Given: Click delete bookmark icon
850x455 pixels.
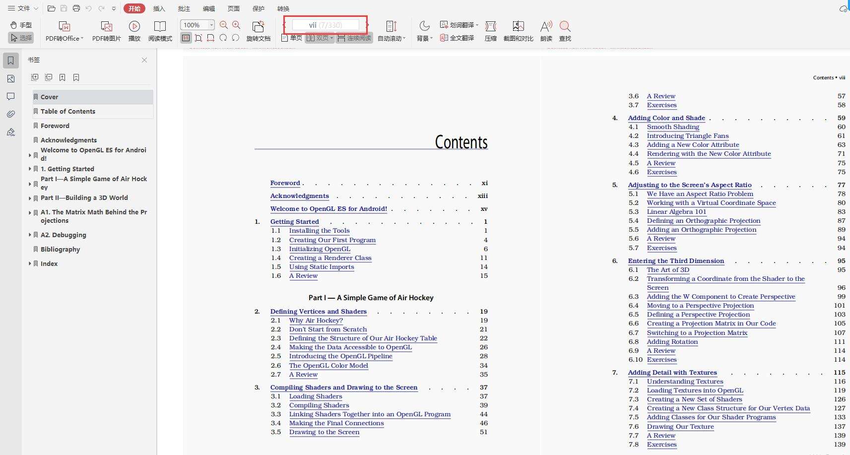Looking at the screenshot, I should [76, 77].
